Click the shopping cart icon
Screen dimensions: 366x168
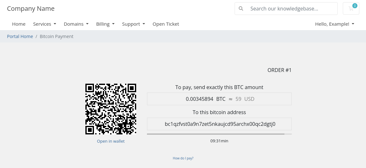click(x=351, y=9)
